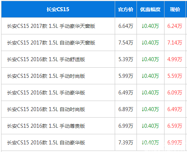Viewport: 187px width, 152px height.
Task: Click discount ↓0.40万 in 手动豪华版 row
Action: (x=150, y=93)
